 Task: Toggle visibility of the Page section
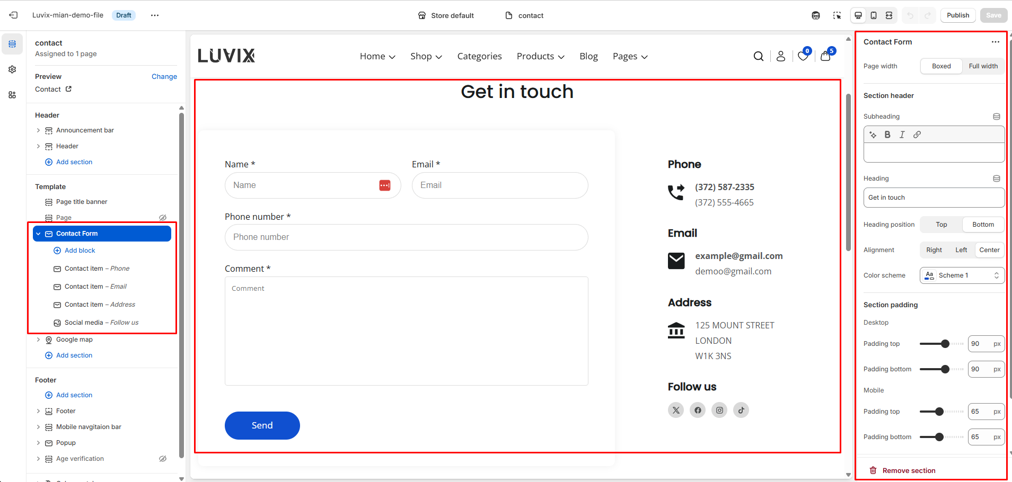(163, 218)
